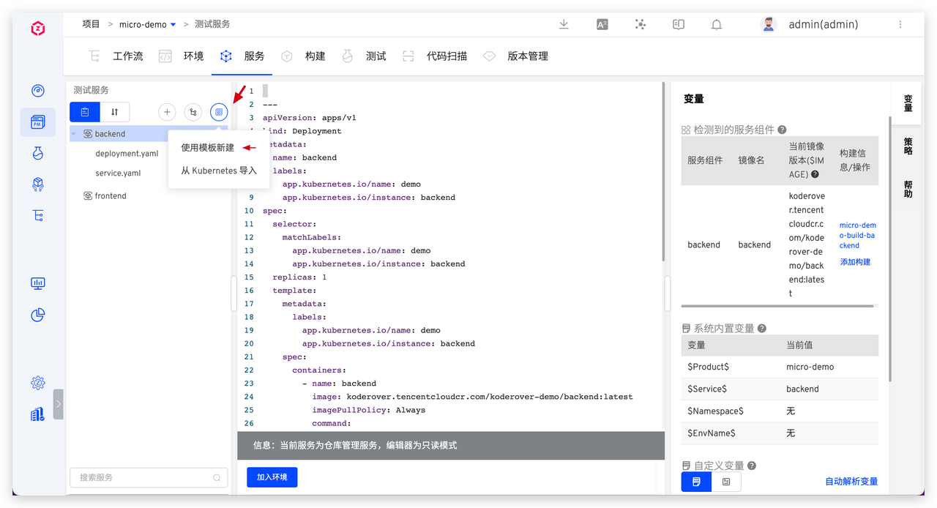Image resolution: width=937 pixels, height=508 pixels.
Task: Click the 自动解析变量 link
Action: [x=851, y=481]
